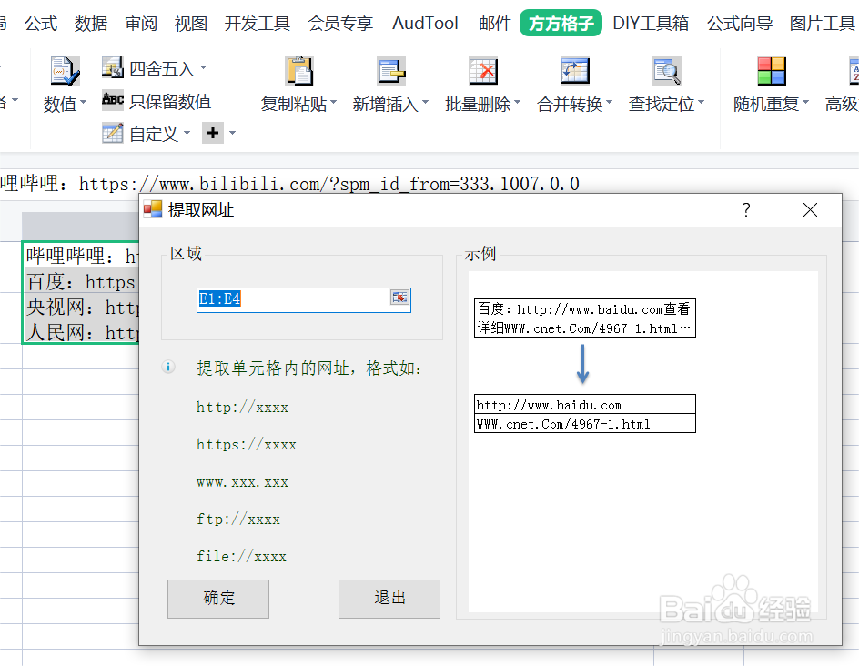The width and height of the screenshot is (859, 666).
Task: Select the 方方格子 tab
Action: 561,24
